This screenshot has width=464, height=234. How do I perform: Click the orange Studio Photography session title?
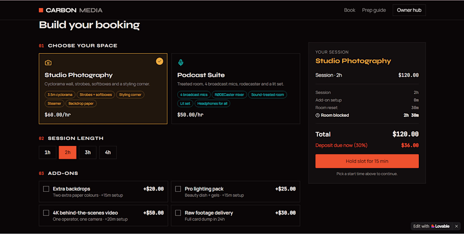[353, 61]
